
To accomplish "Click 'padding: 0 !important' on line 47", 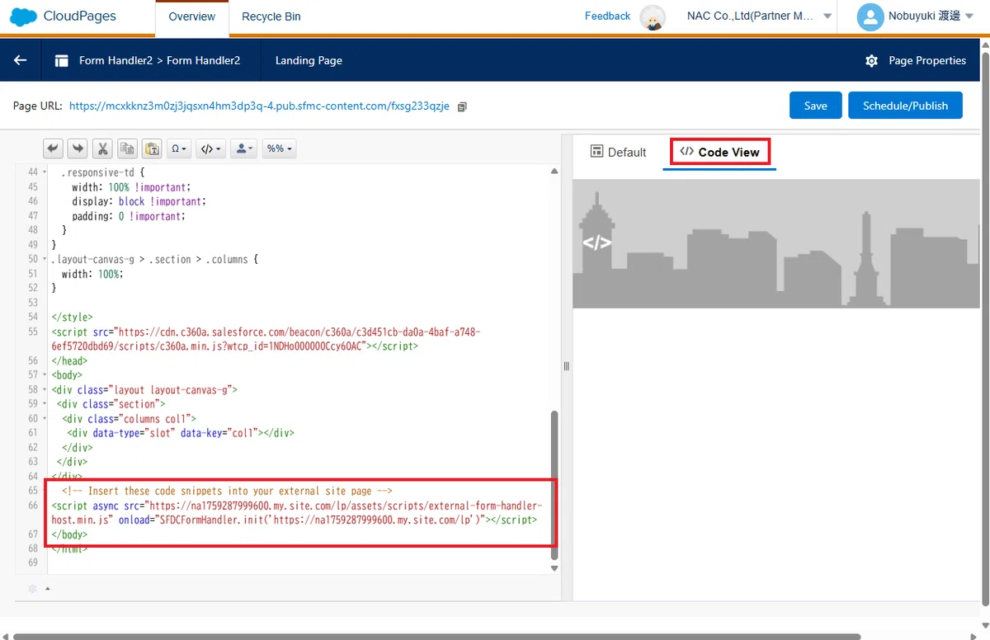I will point(129,216).
